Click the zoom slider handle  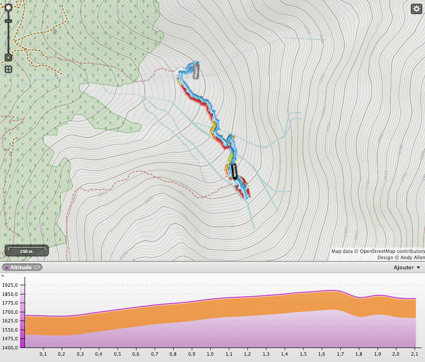pyautogui.click(x=8, y=21)
